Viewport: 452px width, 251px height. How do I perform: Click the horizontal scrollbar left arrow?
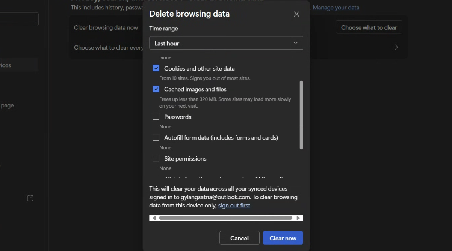pyautogui.click(x=154, y=218)
